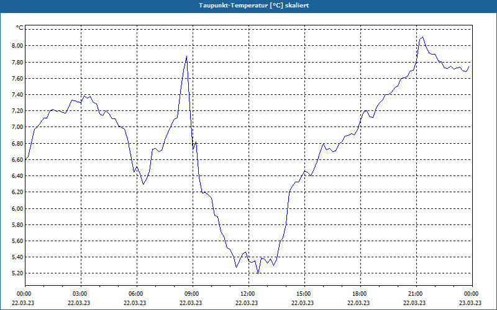
Task: Click the curve's sharp peak before 09:00
Action: (x=187, y=56)
